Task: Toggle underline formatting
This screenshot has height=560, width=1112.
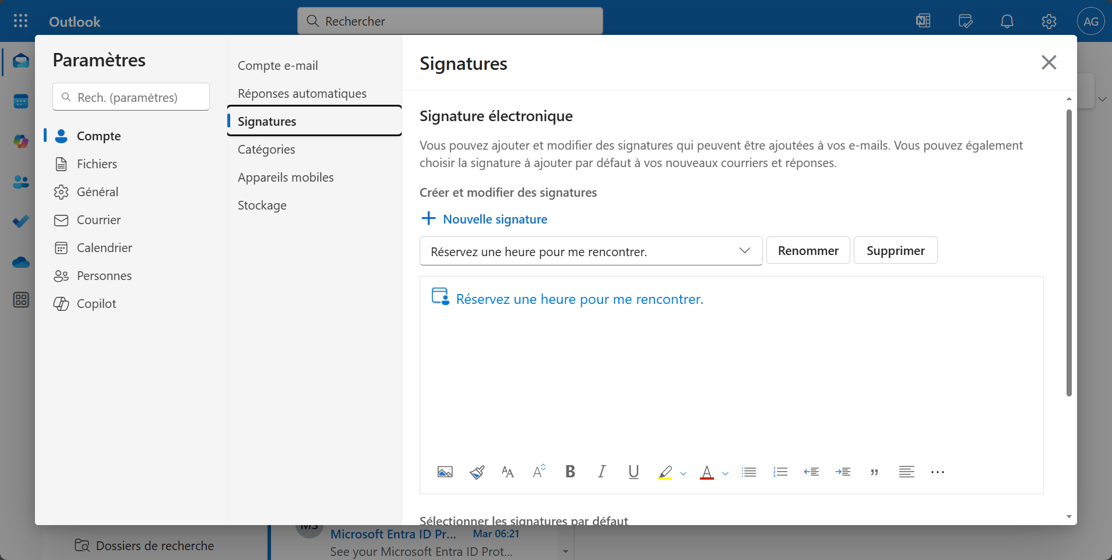Action: coord(634,472)
